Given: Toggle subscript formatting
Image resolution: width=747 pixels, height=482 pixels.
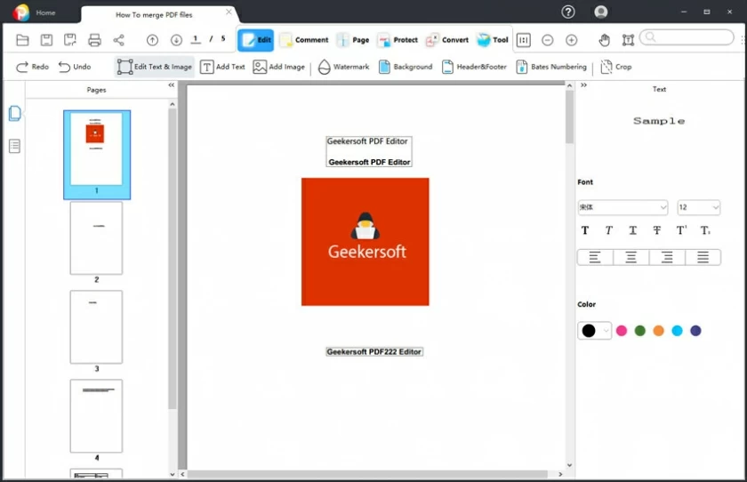Looking at the screenshot, I should [705, 230].
